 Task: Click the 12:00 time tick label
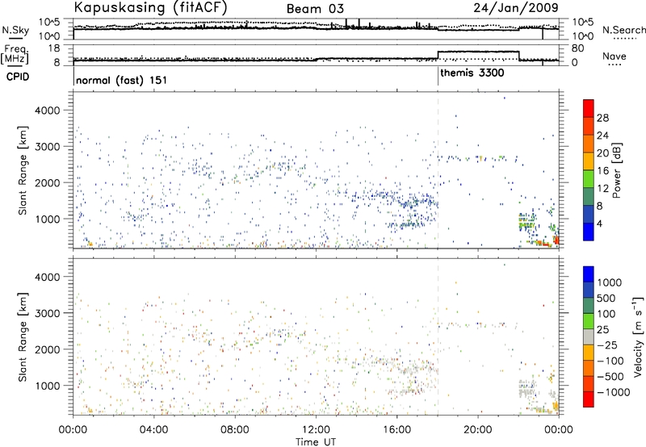coord(316,430)
